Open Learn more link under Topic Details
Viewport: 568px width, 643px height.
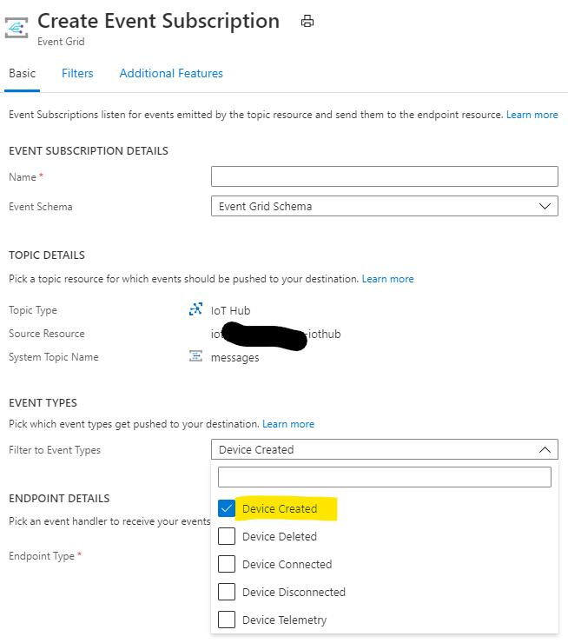point(387,279)
